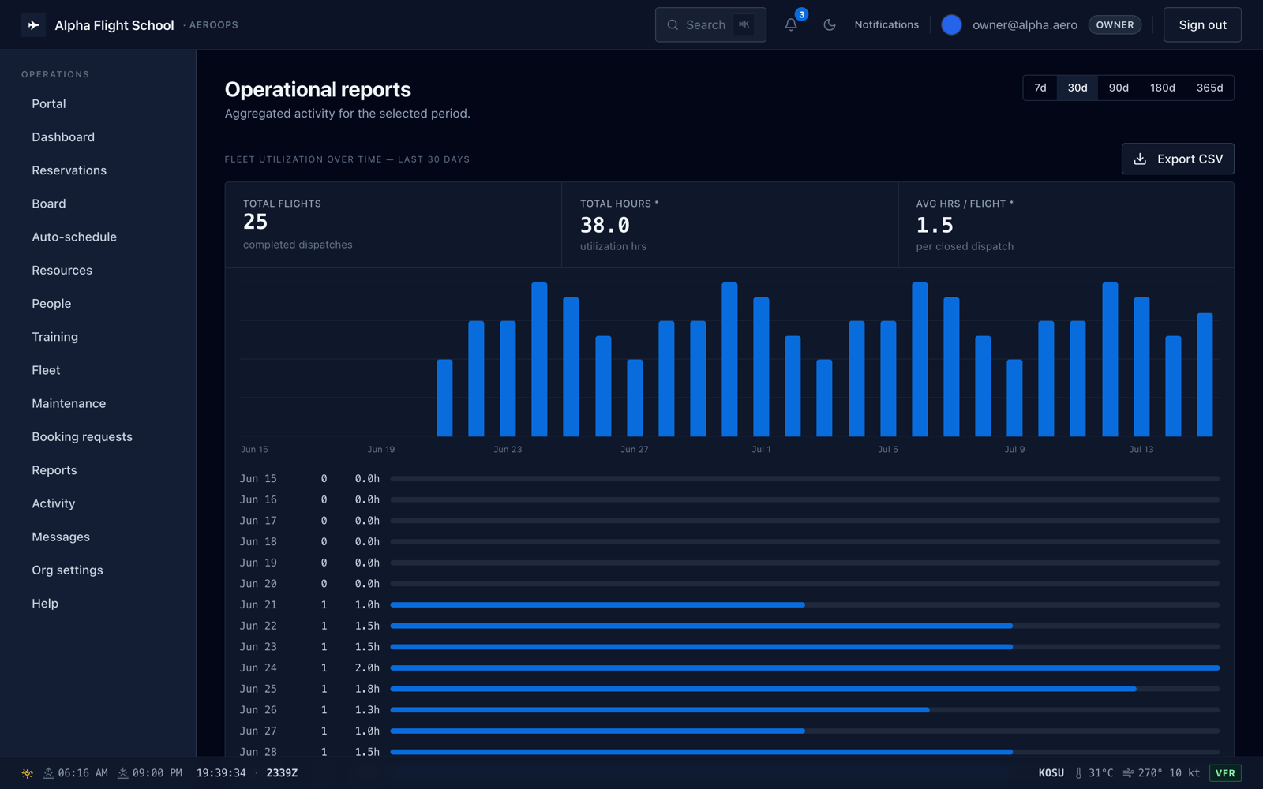Click the sunset icon beside 09:00 PM
This screenshot has height=789, width=1263.
click(x=123, y=773)
